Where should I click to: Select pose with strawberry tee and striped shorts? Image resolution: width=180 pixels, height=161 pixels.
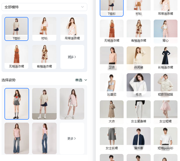(17, 104)
